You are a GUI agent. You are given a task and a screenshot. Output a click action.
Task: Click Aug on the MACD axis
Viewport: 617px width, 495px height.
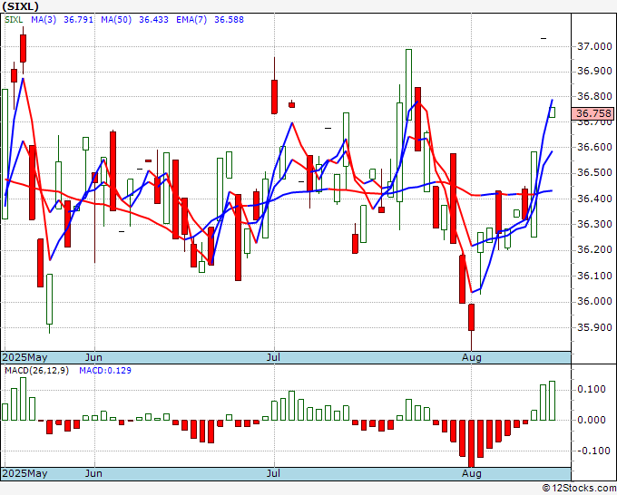(472, 473)
